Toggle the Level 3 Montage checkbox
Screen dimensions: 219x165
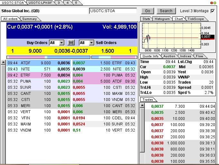click(x=212, y=11)
